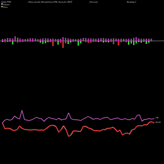Click the Price legend color swatch
Image resolution: width=164 pixels, height=164 pixels.
tap(2, 7)
